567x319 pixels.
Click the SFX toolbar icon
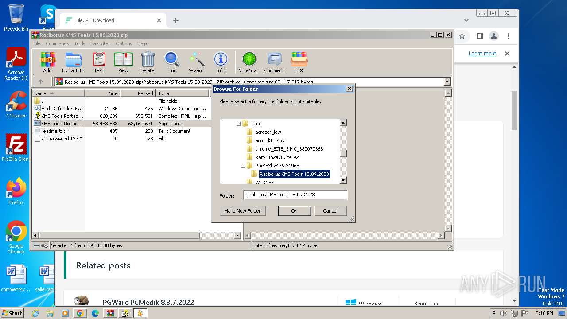click(x=299, y=62)
